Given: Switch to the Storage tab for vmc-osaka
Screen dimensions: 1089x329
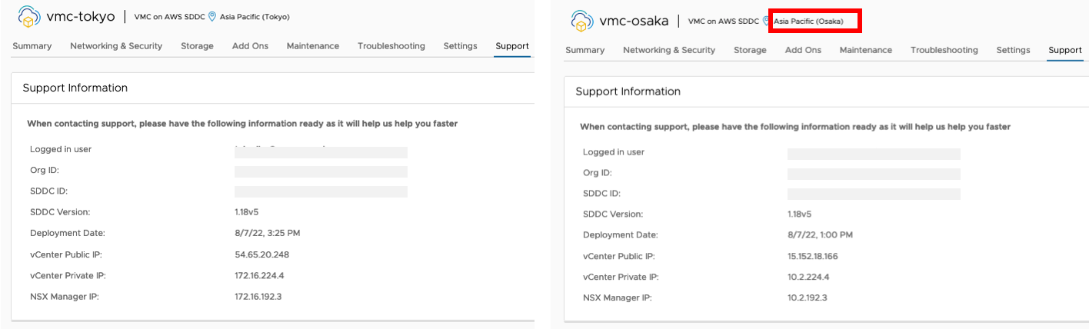Looking at the screenshot, I should [x=750, y=50].
